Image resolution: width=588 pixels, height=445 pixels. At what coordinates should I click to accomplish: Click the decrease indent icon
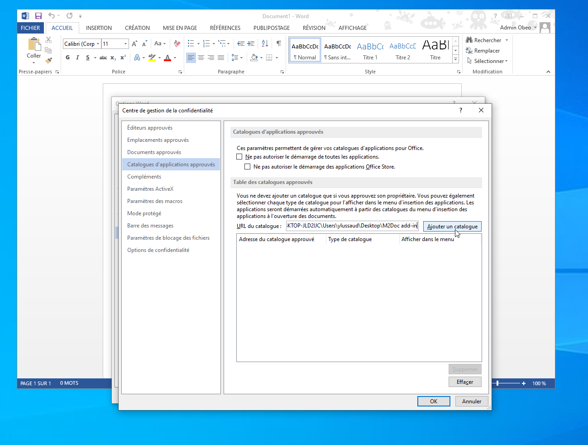click(241, 44)
